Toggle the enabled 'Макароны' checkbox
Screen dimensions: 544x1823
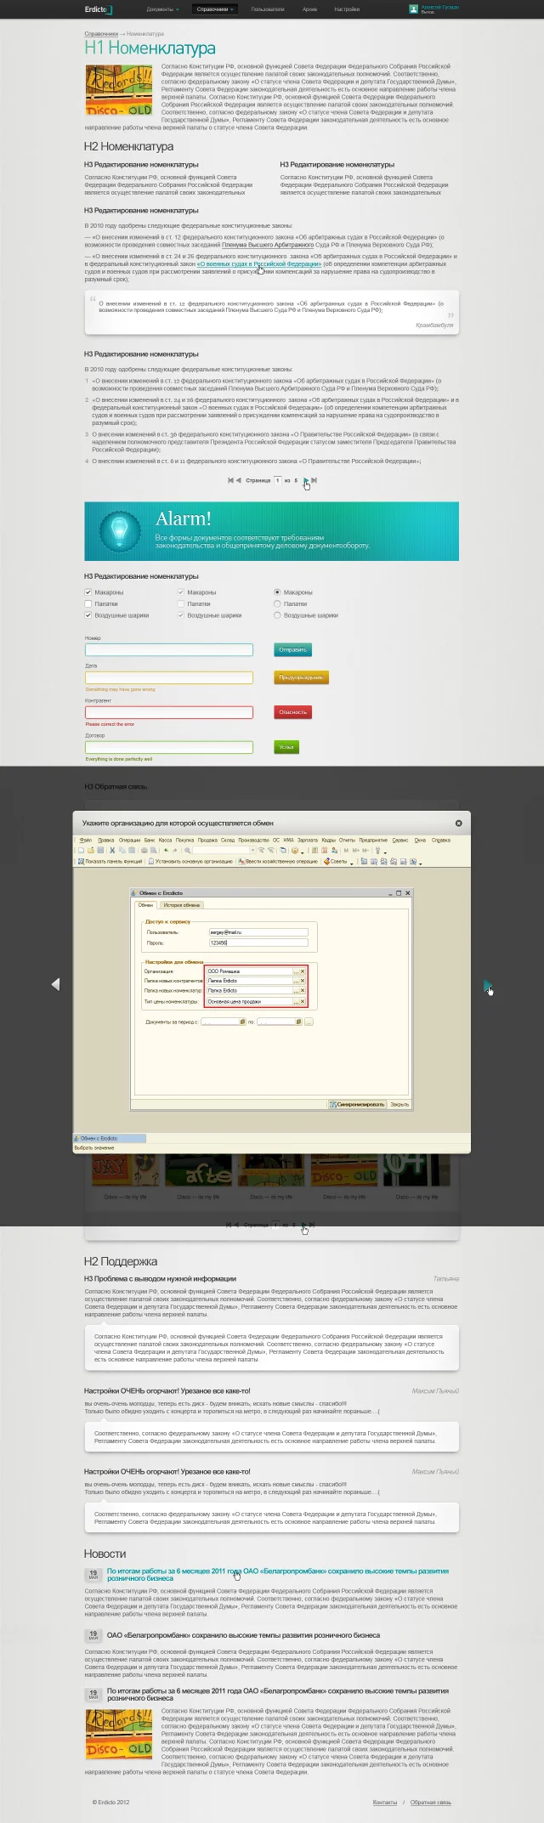point(88,592)
